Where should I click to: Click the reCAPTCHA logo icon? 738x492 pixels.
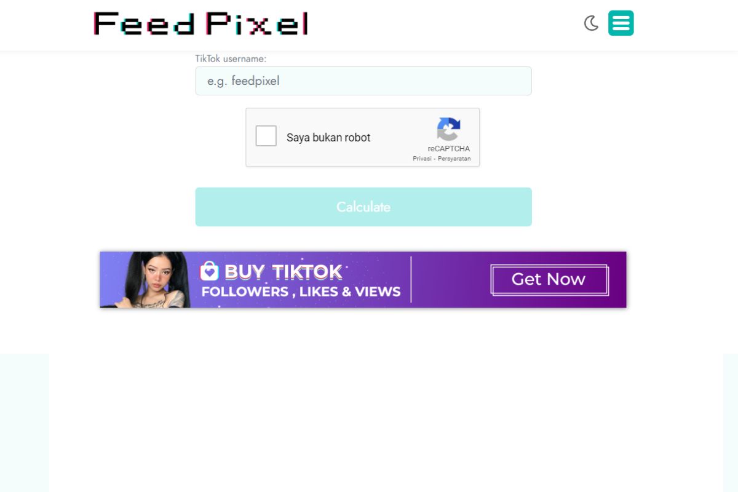point(449,129)
